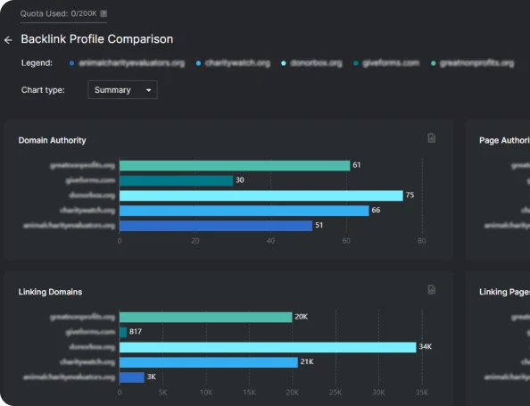This screenshot has height=406, width=530.
Task: Click the Domain Authority bar valued 75
Action: (261, 195)
